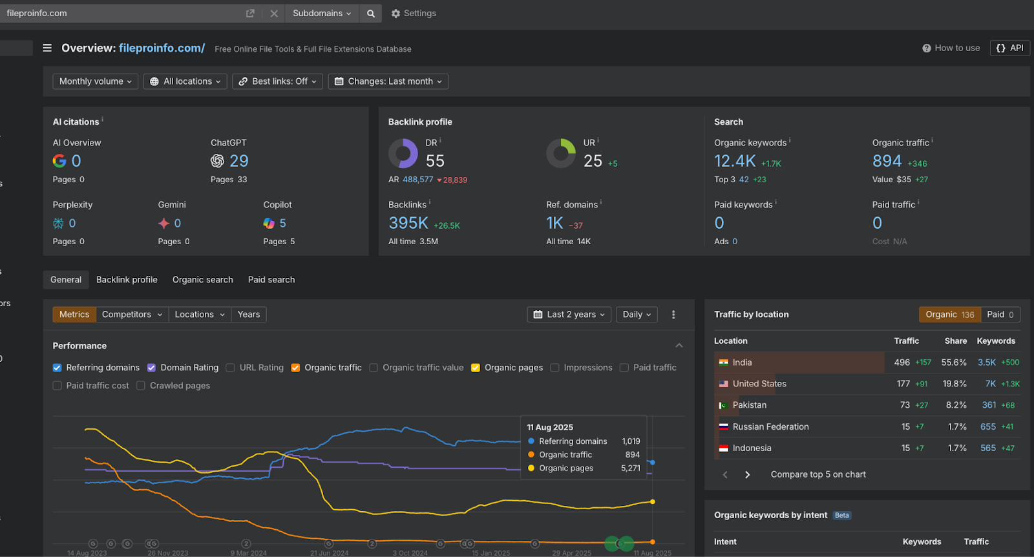The height and width of the screenshot is (557, 1034).
Task: Uncheck Organic pages checkbox
Action: pyautogui.click(x=476, y=368)
